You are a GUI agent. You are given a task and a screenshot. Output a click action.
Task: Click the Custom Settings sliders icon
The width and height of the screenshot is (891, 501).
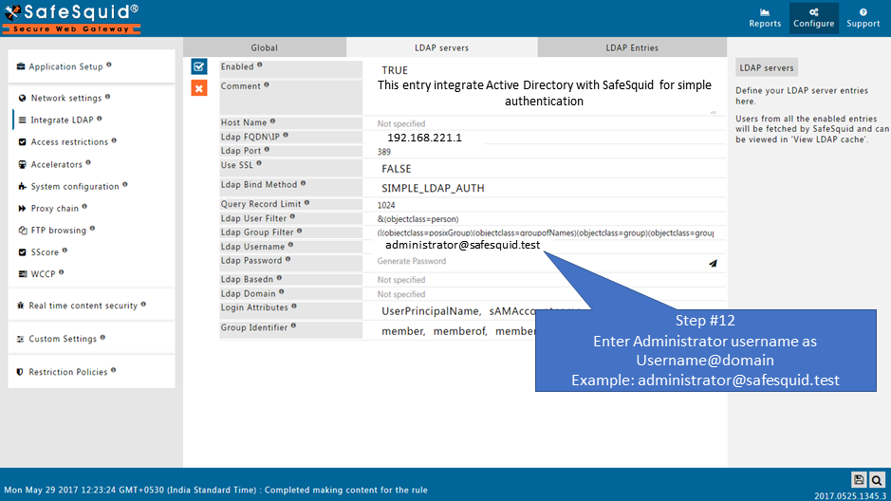pos(21,339)
